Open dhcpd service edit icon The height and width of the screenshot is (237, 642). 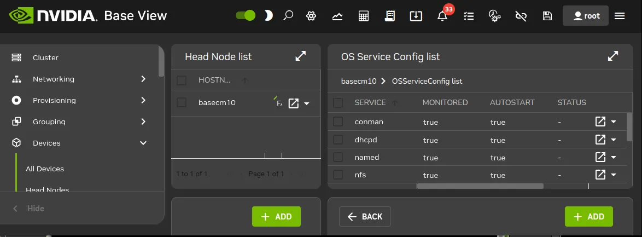click(x=600, y=140)
